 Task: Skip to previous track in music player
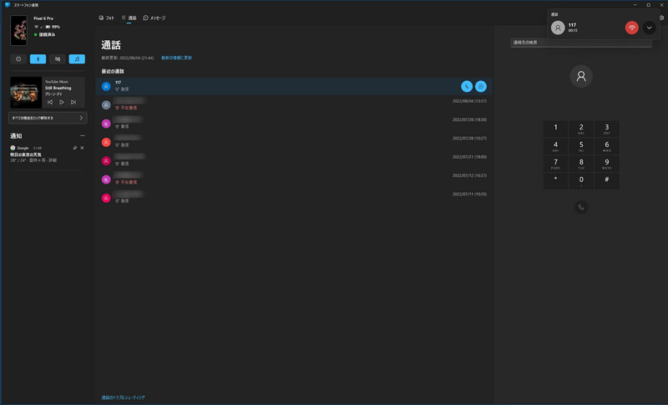coord(50,102)
